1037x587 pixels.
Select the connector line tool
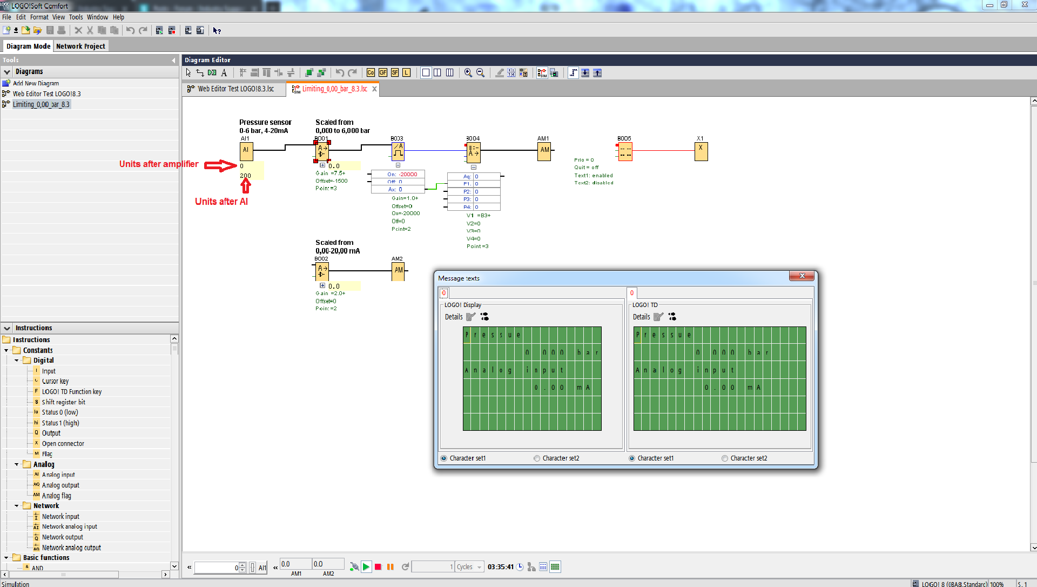click(x=200, y=73)
